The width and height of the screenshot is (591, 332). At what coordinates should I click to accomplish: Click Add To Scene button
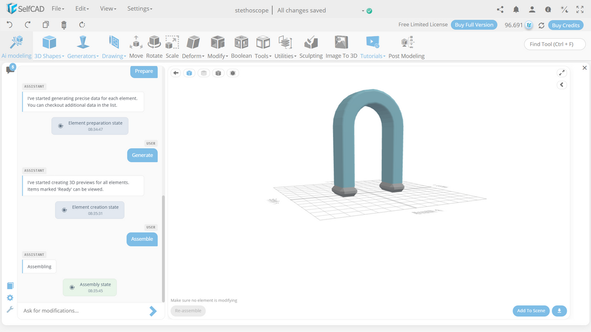(x=531, y=311)
